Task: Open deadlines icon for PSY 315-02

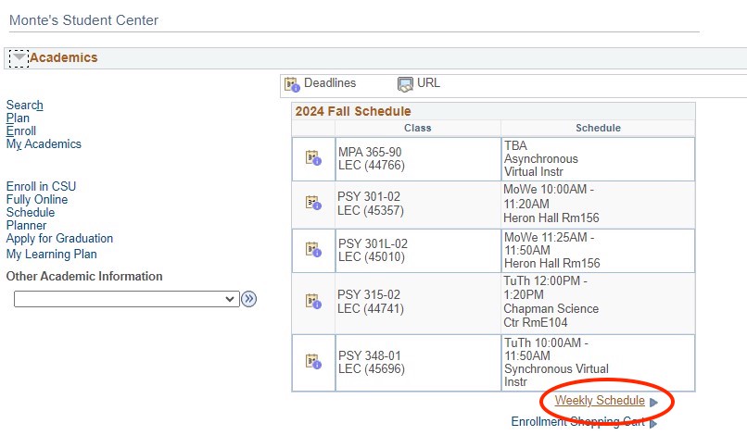Action: (x=313, y=302)
